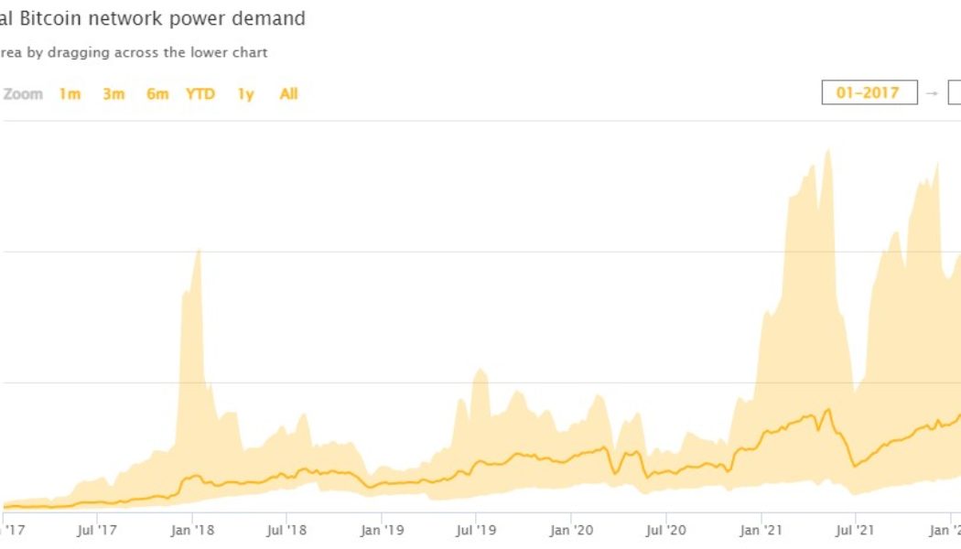Click the "Zoom" label text
The width and height of the screenshot is (961, 549).
tap(23, 94)
